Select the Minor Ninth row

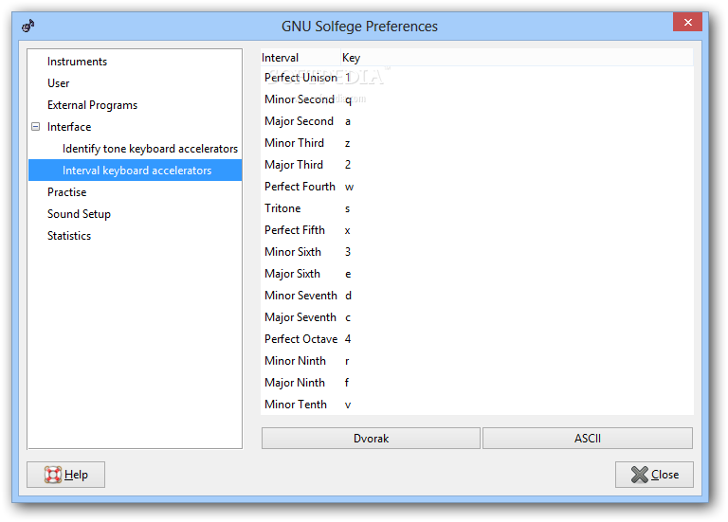point(478,361)
